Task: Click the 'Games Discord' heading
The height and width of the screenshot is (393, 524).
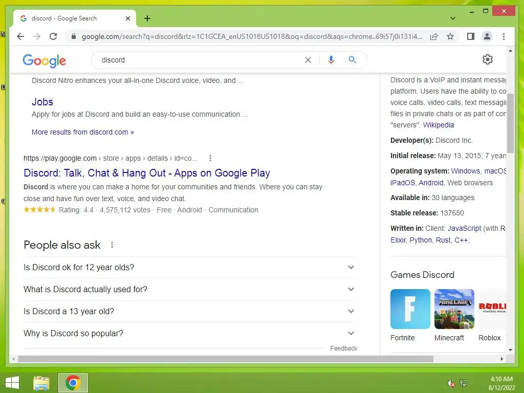Action: [422, 275]
